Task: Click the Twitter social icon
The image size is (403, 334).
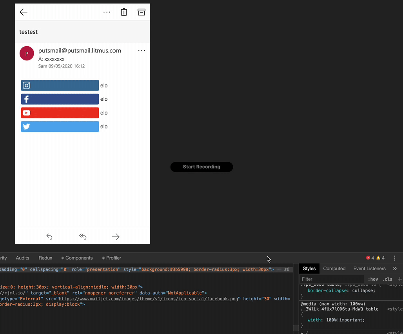Action: click(x=27, y=127)
